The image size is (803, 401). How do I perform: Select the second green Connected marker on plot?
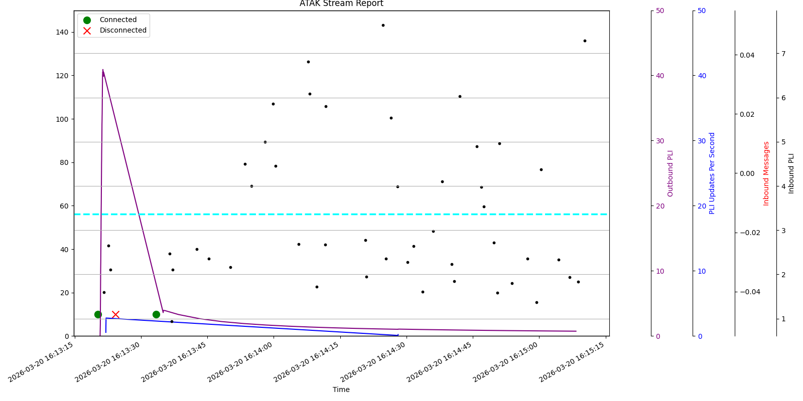[x=156, y=314]
